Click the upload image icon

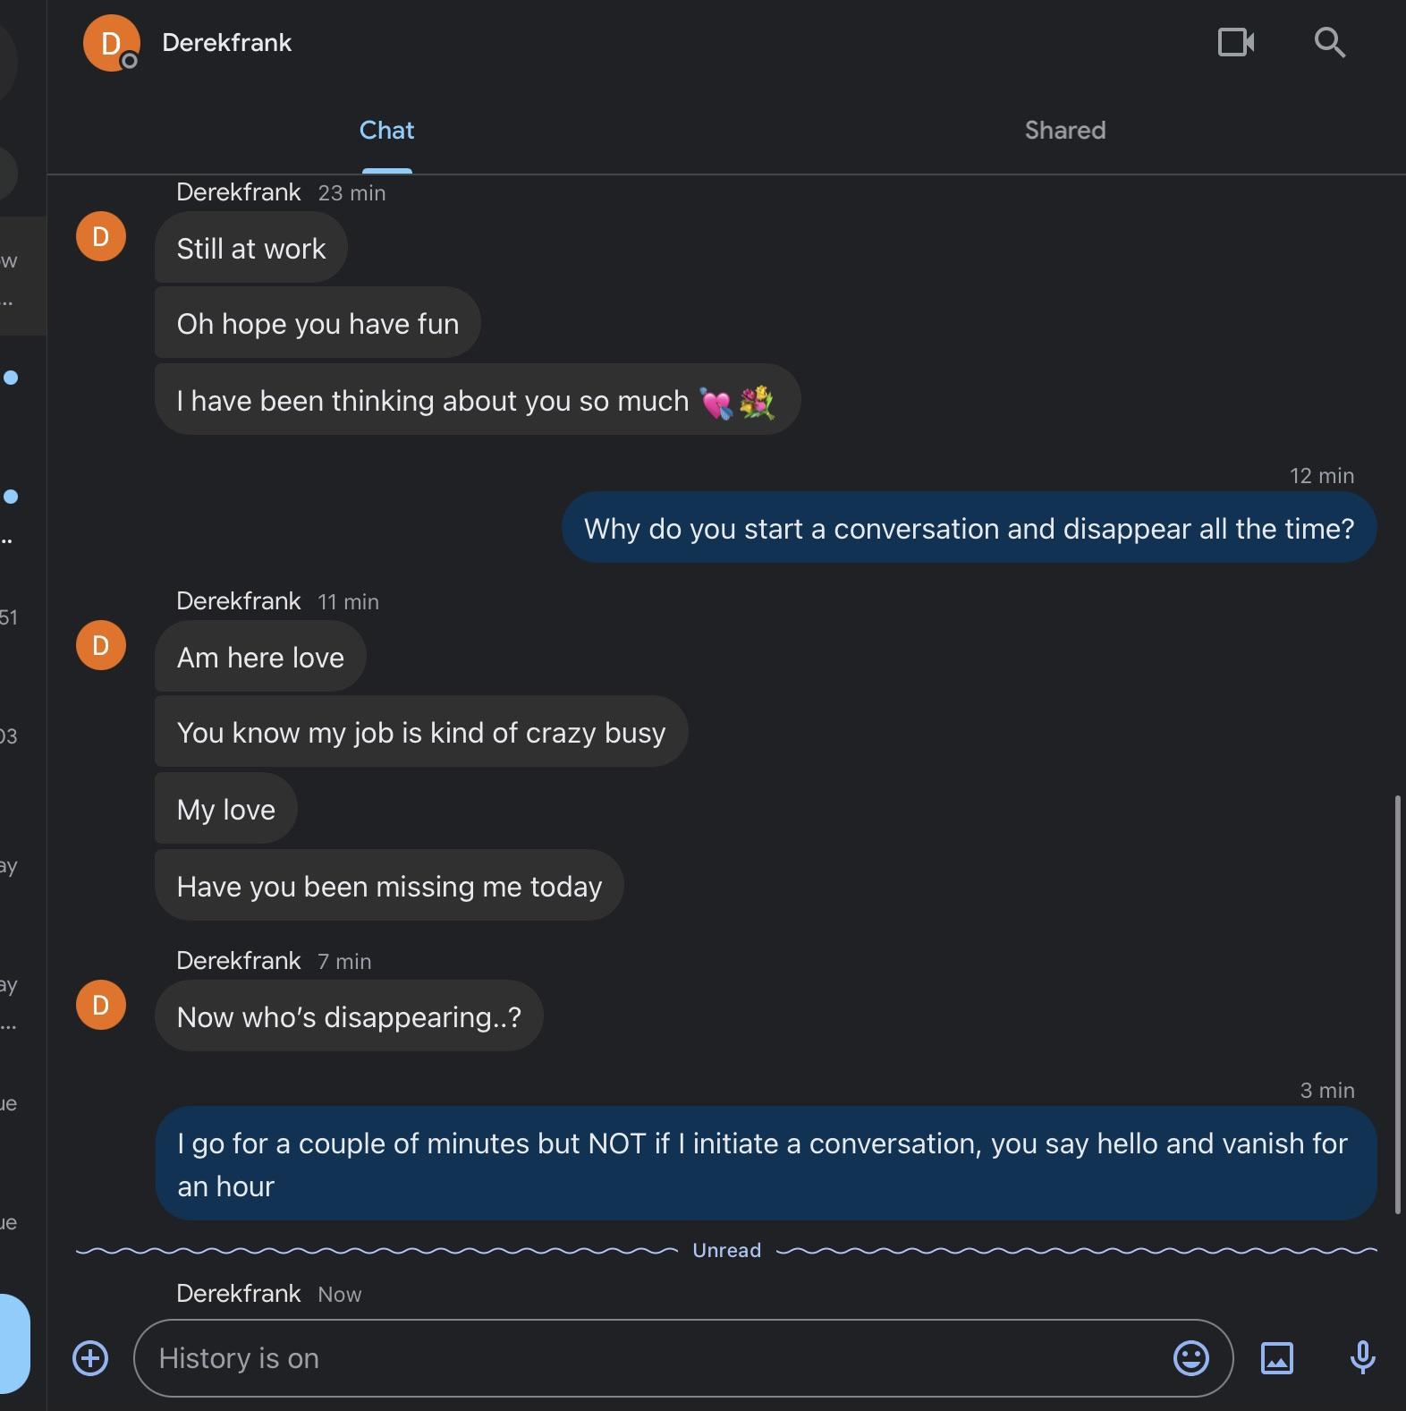coord(1276,1357)
